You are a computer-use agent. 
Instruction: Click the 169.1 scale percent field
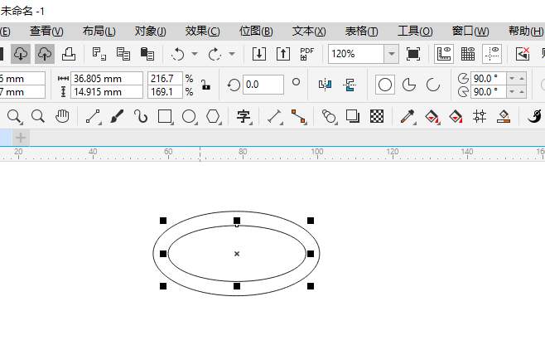coord(165,92)
